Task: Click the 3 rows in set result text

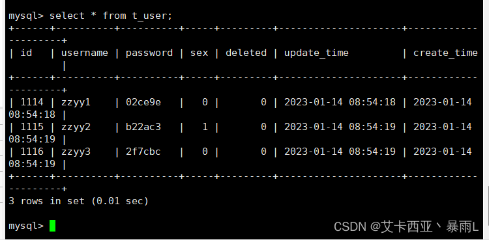Action: [x=79, y=201]
